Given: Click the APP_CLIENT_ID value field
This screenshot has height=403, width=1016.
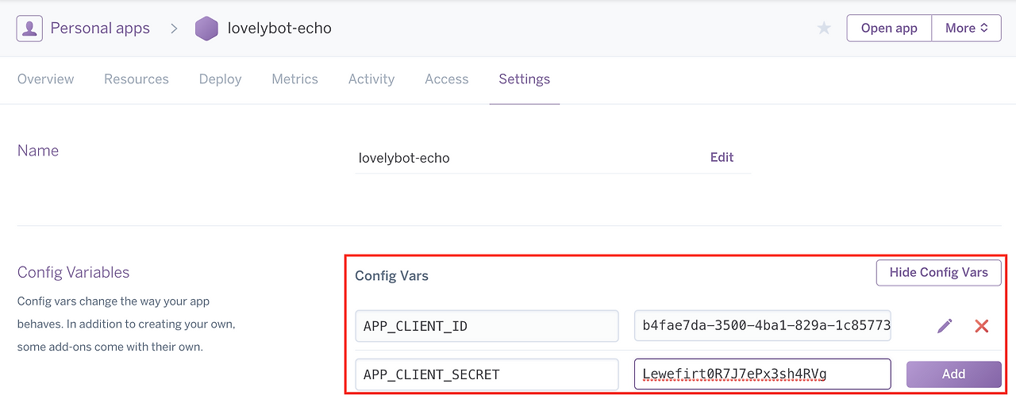Looking at the screenshot, I should (x=762, y=326).
